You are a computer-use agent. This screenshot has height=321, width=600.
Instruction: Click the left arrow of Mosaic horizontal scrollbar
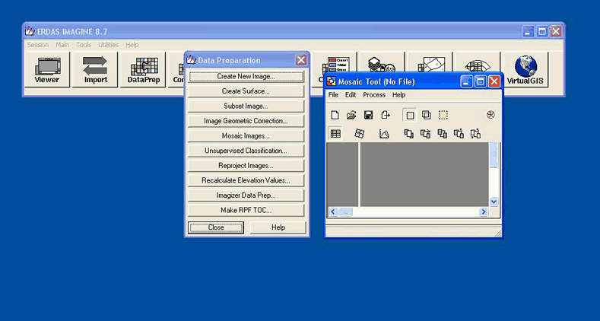point(333,211)
